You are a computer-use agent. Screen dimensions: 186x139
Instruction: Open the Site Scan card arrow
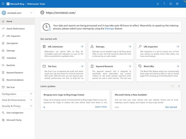click(82, 66)
